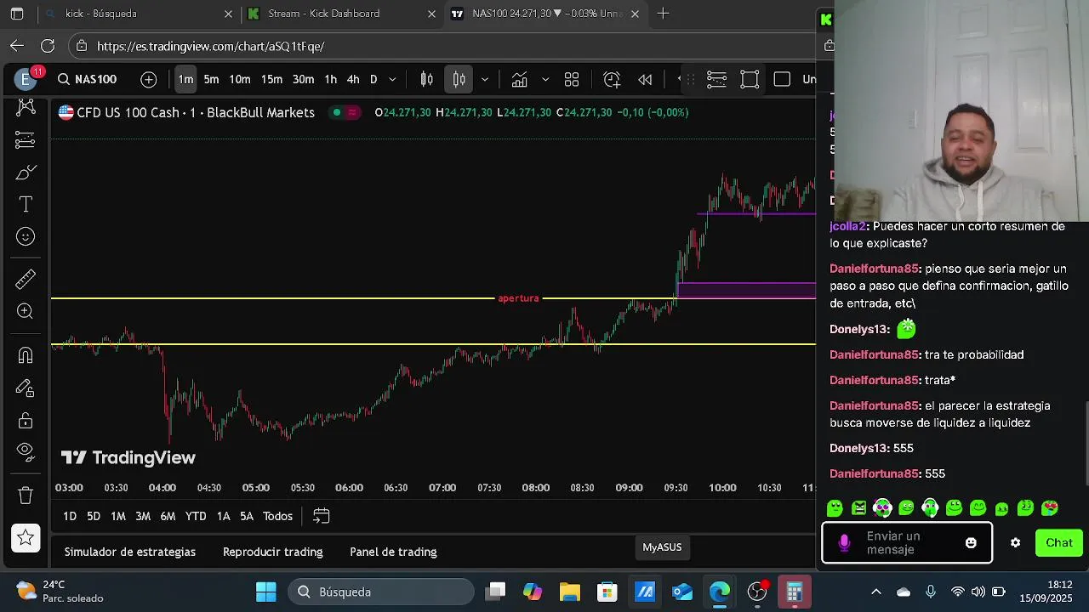Viewport: 1089px width, 612px height.
Task: Open a new browser tab
Action: click(663, 14)
